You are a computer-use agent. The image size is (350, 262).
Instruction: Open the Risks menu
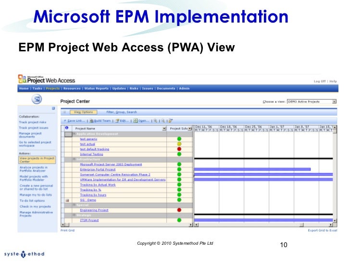coord(134,88)
